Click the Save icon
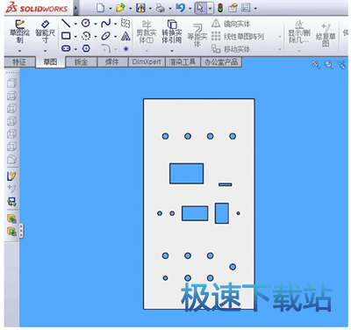Viewport: 351px width, 330px height. pos(140,8)
